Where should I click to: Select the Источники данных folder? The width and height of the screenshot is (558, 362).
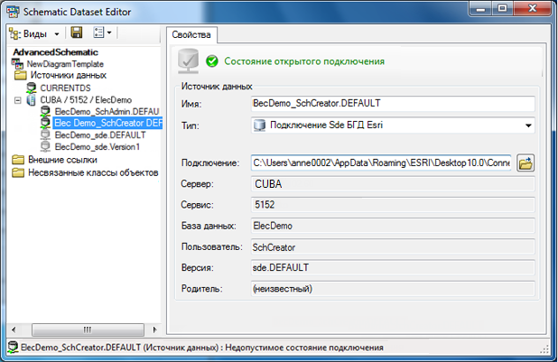tap(69, 75)
